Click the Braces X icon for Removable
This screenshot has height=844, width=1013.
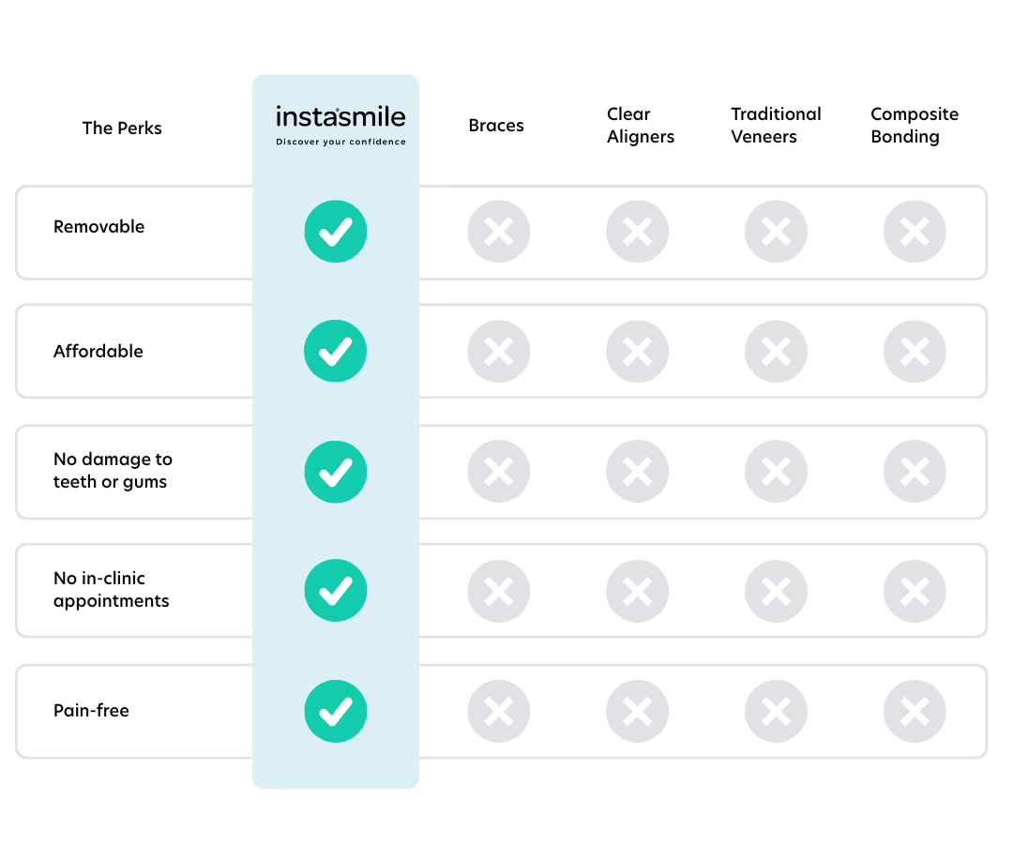pos(498,231)
